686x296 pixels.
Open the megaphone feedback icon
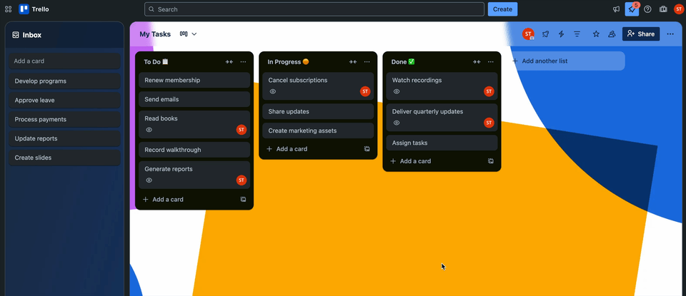pyautogui.click(x=616, y=9)
